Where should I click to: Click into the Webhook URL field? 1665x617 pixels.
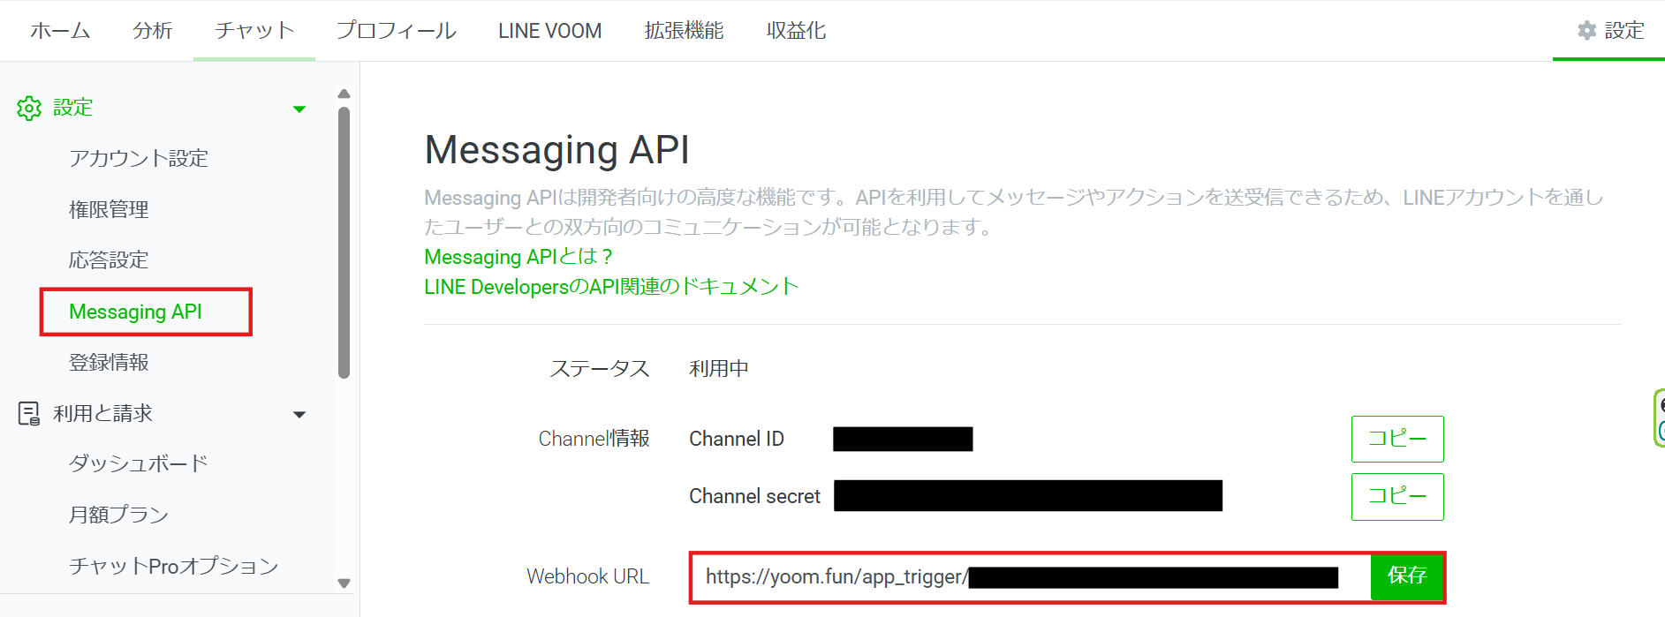click(1030, 577)
